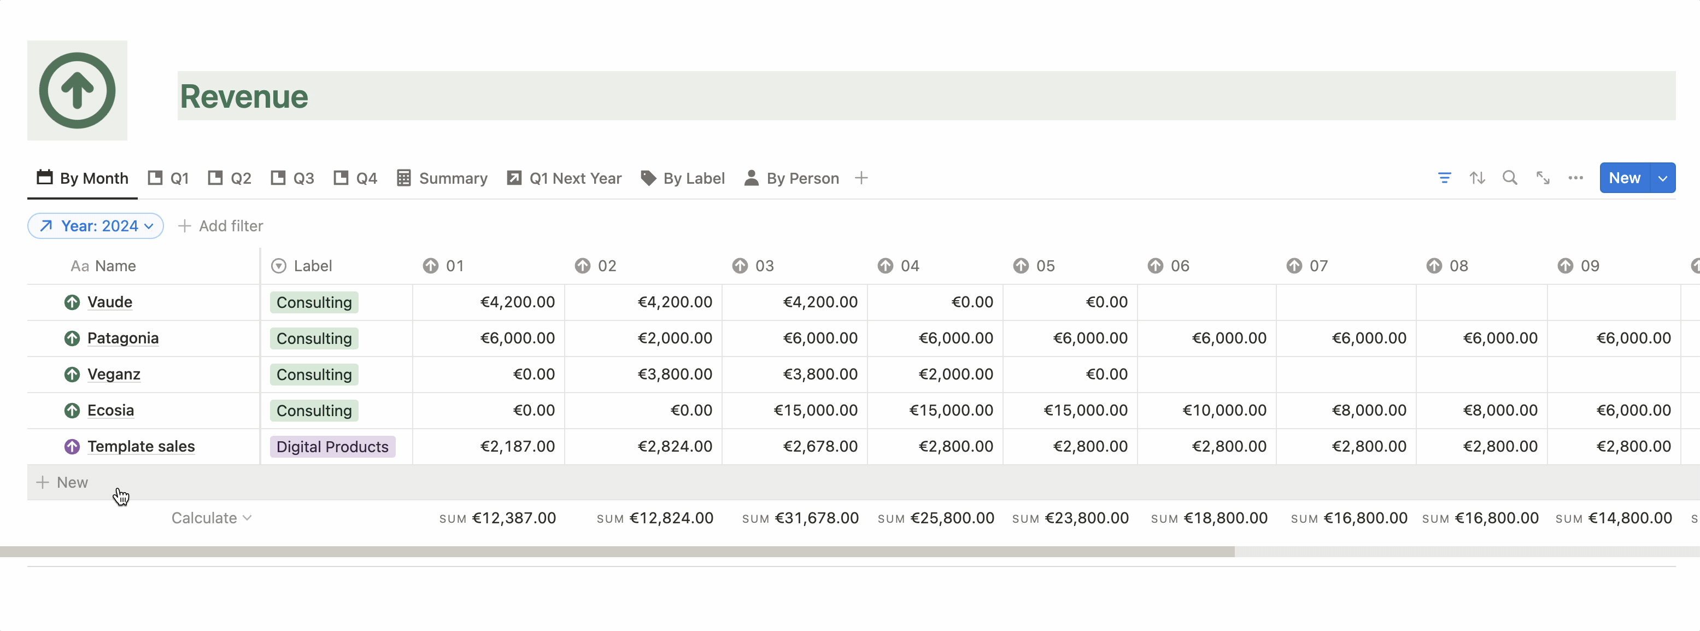Open the Ecosia page link
The width and height of the screenshot is (1700, 631).
pos(110,411)
